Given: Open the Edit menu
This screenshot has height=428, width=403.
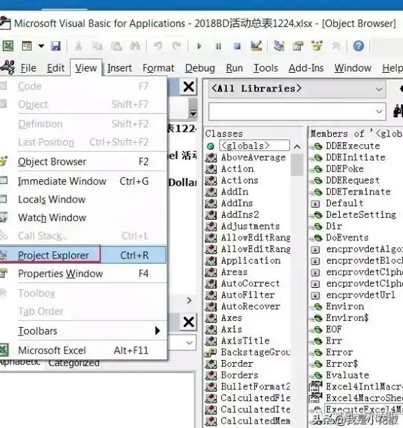Looking at the screenshot, I should (x=56, y=68).
